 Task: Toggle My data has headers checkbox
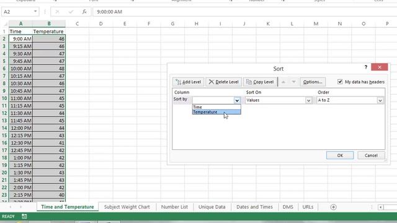coord(340,82)
